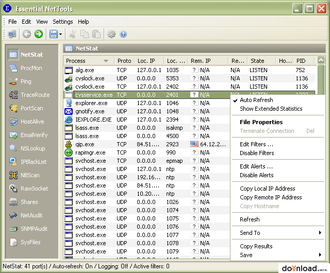Image resolution: width=330 pixels, height=273 pixels.
Task: Open the File menu
Action: pos(12,22)
